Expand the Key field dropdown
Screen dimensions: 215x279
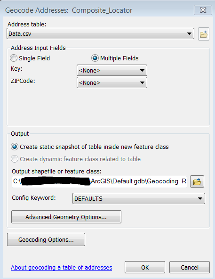click(x=112, y=70)
